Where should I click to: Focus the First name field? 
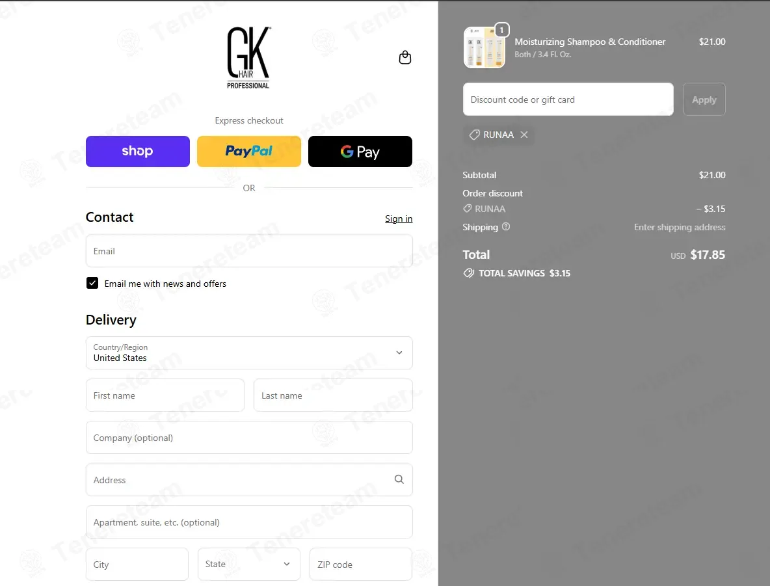tap(165, 395)
